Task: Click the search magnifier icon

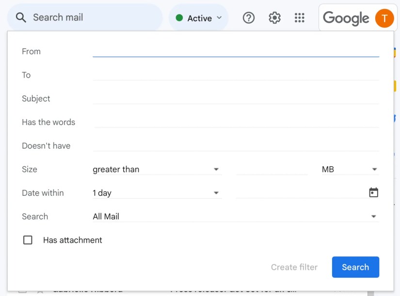Action: (x=21, y=17)
